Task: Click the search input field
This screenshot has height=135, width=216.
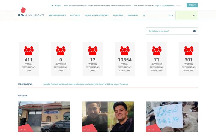Action: (x=187, y=15)
